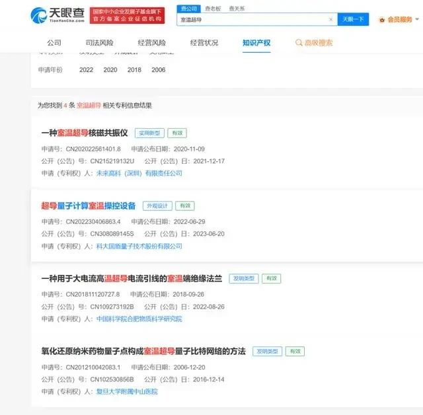Click 发明类型 tag on 绝缘法兰 patent
The height and width of the screenshot is (415, 423).
(244, 279)
